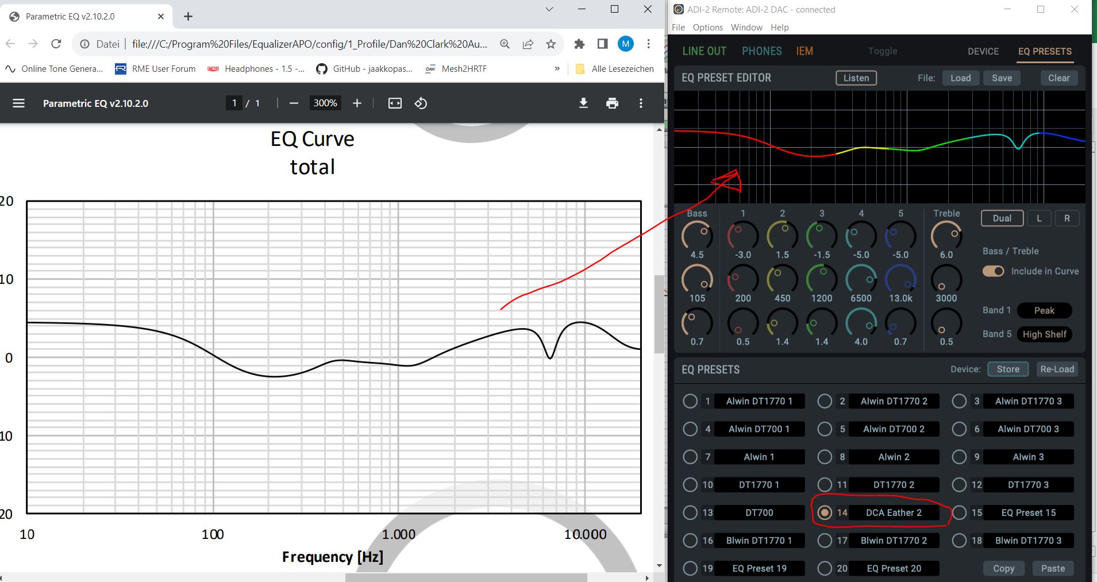
Task: Toggle Include in Curve switch
Action: click(x=993, y=271)
